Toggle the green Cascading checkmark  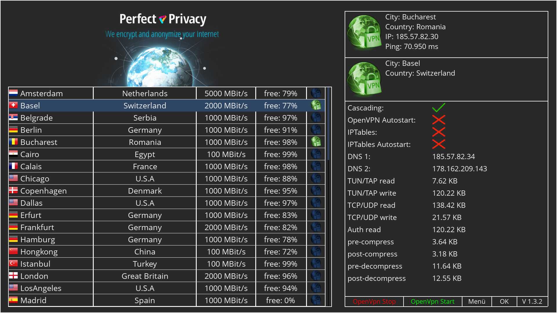click(x=438, y=108)
